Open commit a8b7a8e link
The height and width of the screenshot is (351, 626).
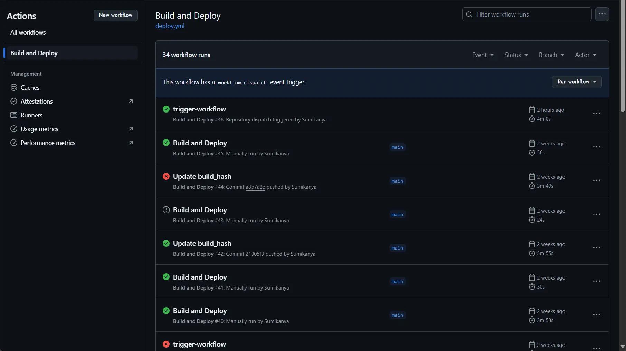tap(255, 187)
